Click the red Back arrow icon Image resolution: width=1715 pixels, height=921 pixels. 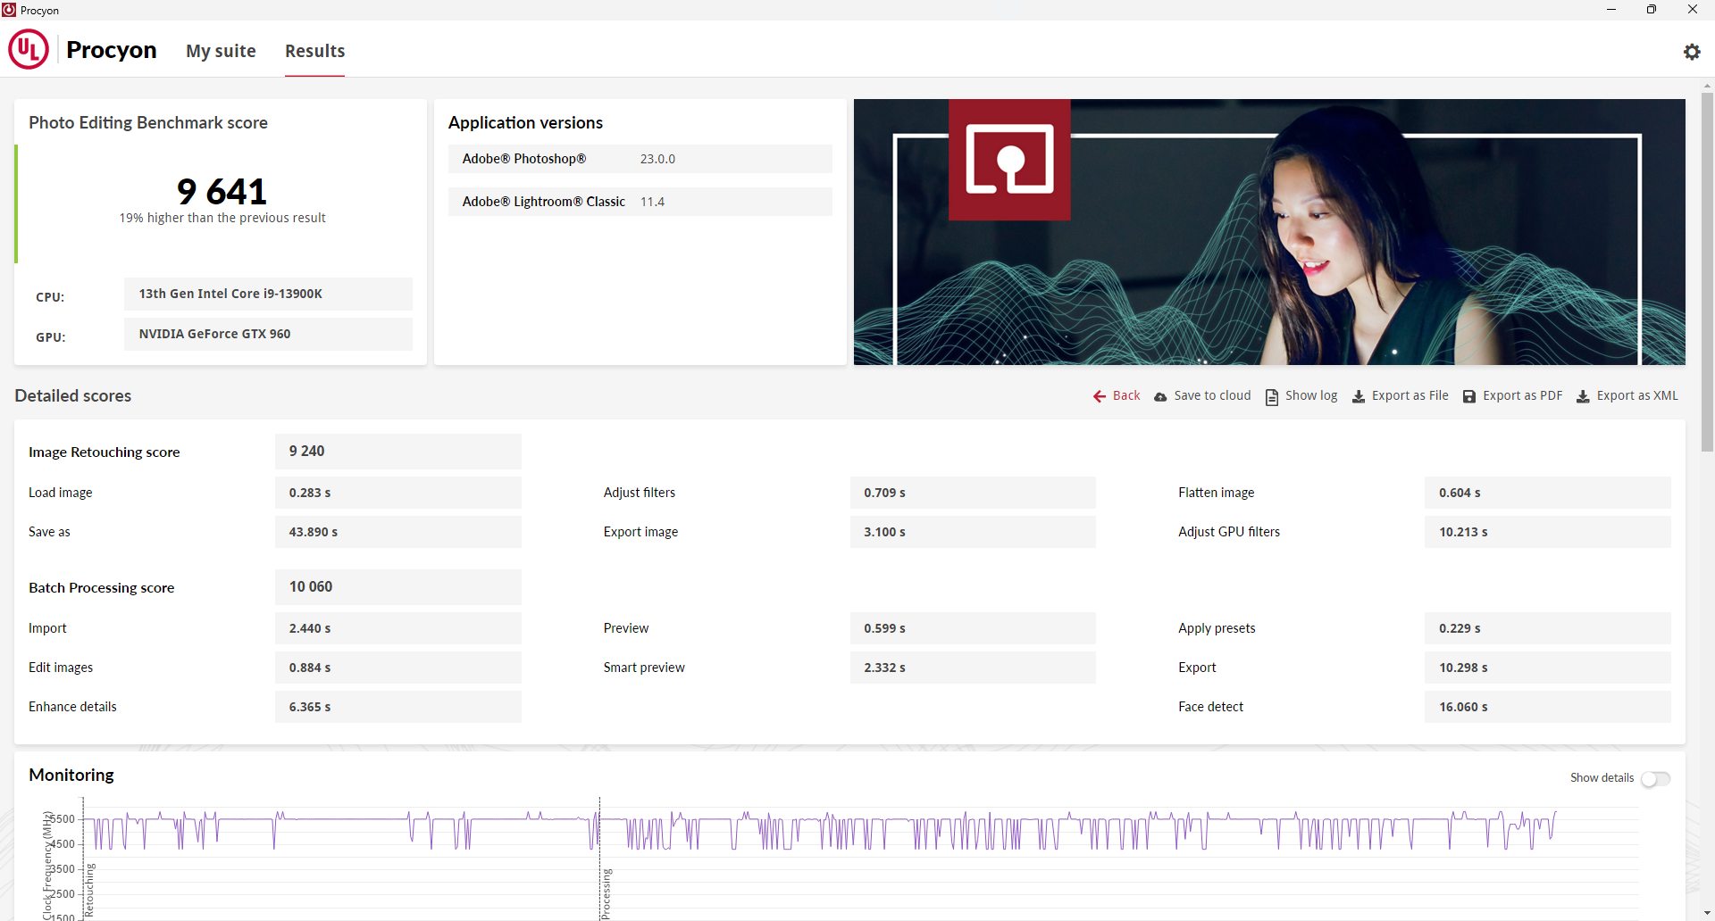(x=1100, y=396)
